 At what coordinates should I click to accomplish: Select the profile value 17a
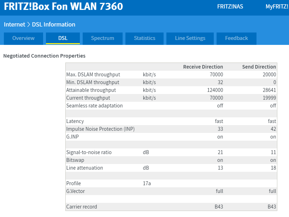tap(147, 183)
